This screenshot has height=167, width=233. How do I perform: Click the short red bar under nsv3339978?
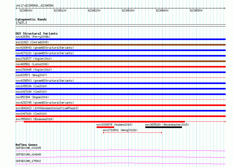click(105, 127)
